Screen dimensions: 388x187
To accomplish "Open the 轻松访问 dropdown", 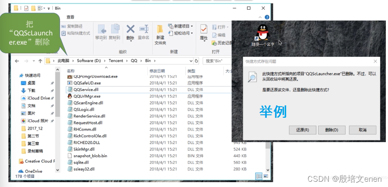I will (181, 33).
